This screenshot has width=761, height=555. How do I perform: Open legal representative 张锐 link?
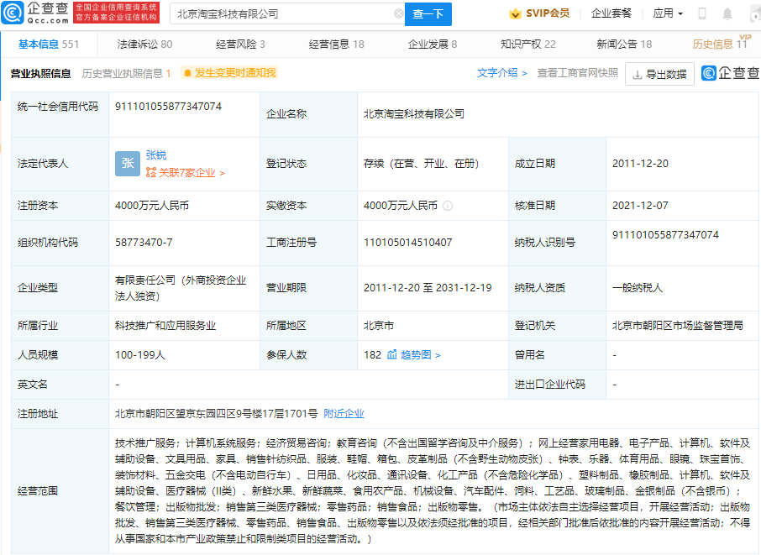(x=155, y=155)
